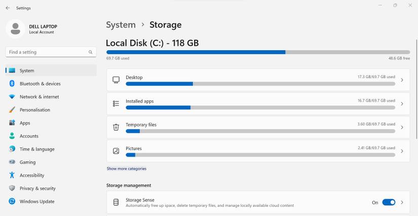
Task: Click the Gaming controller icon
Action: [12, 162]
